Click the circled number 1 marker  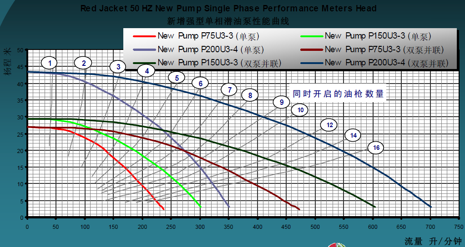50,63
